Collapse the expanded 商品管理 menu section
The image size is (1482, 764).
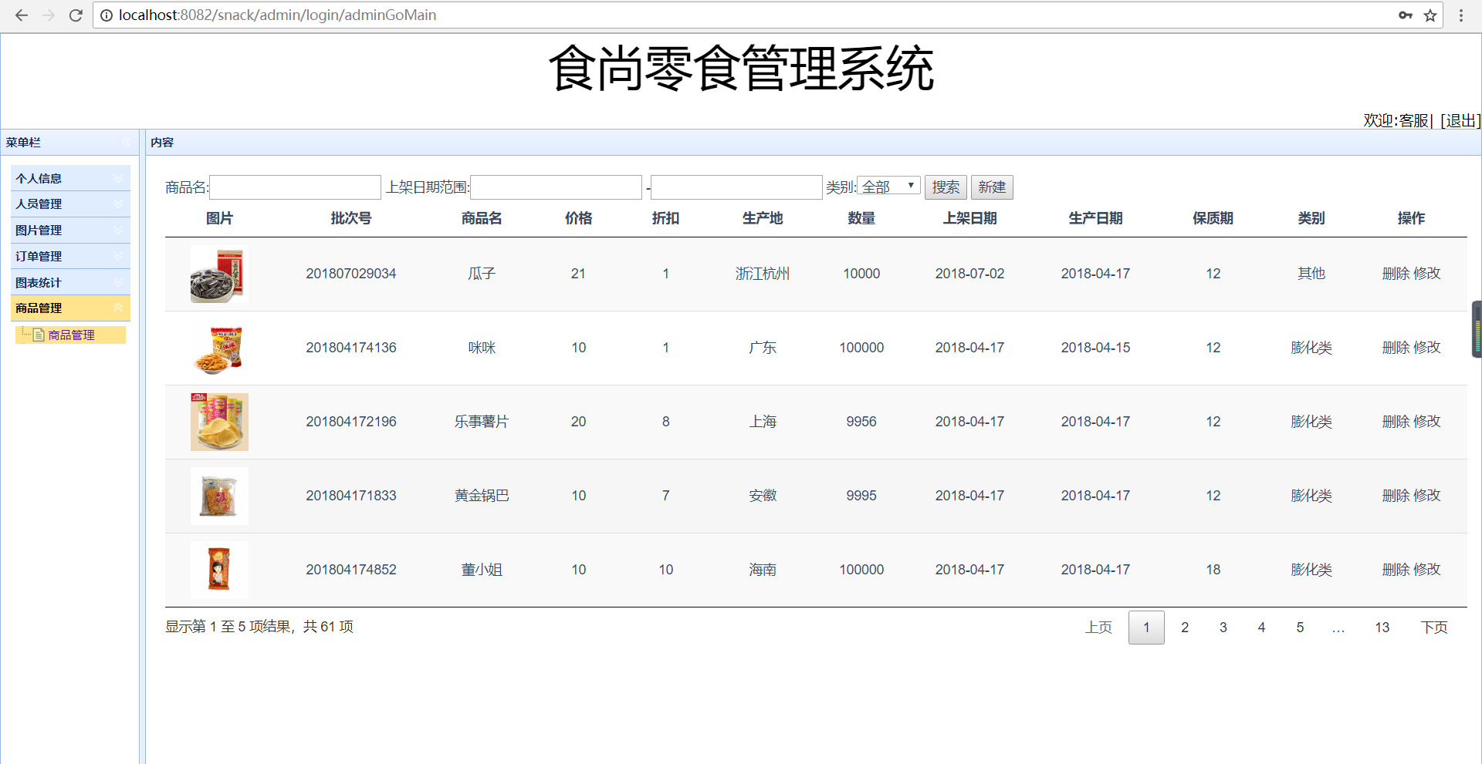tap(117, 308)
